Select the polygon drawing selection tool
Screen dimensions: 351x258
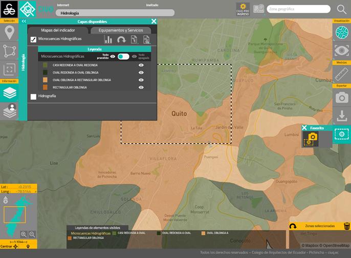9,51
